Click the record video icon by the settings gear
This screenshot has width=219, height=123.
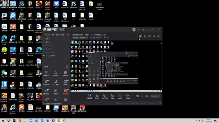[138, 96]
